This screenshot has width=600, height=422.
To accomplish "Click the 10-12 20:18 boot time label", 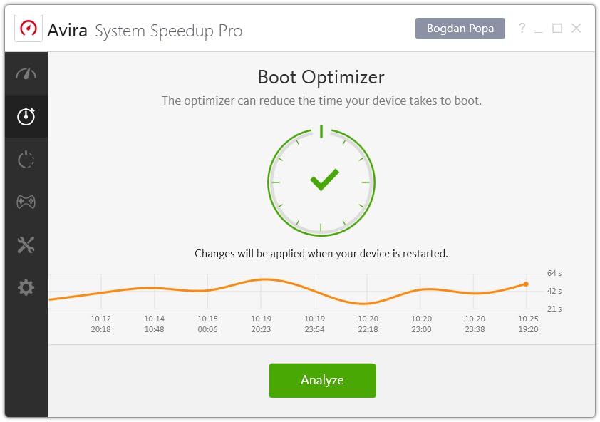I will pos(100,324).
